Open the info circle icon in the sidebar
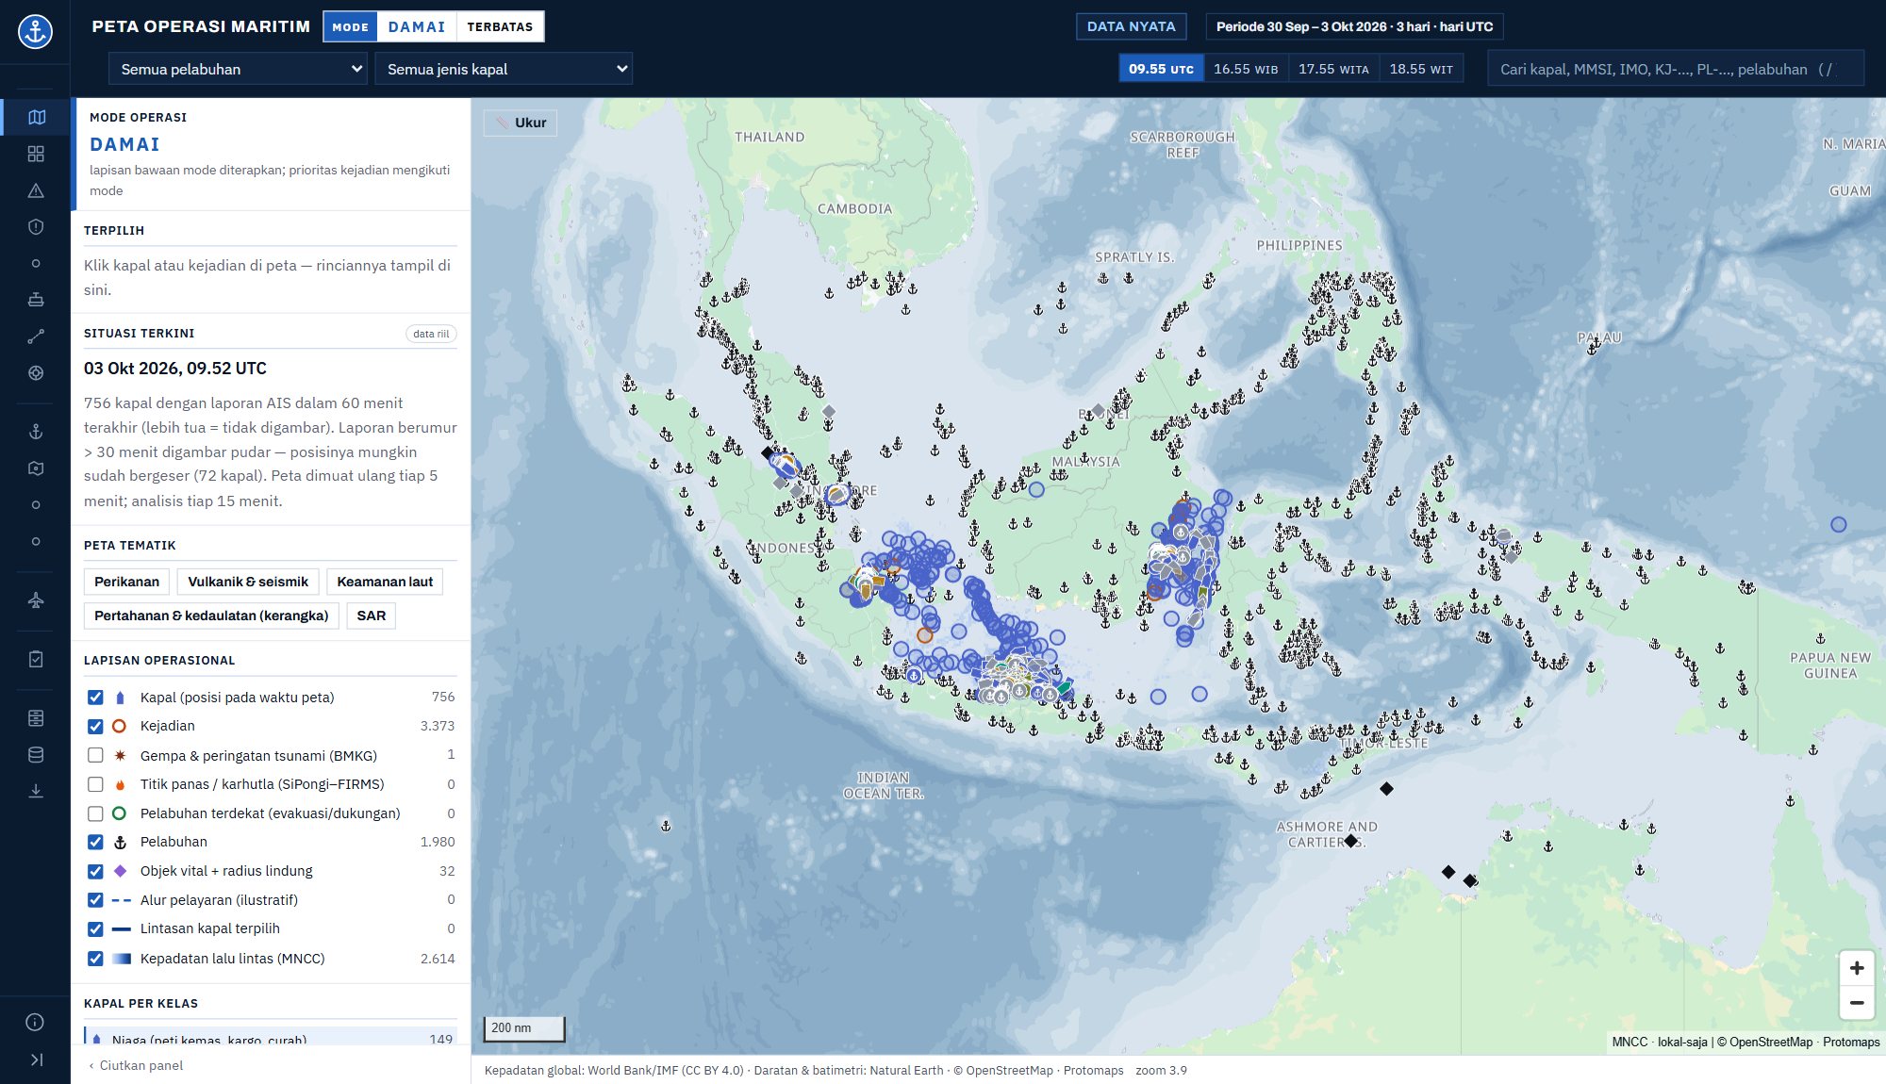 point(35,1022)
